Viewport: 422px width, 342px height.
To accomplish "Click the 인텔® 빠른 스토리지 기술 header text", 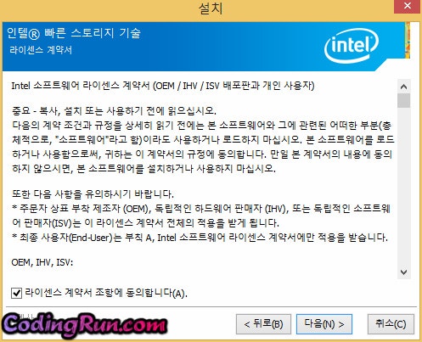I will 74,33.
